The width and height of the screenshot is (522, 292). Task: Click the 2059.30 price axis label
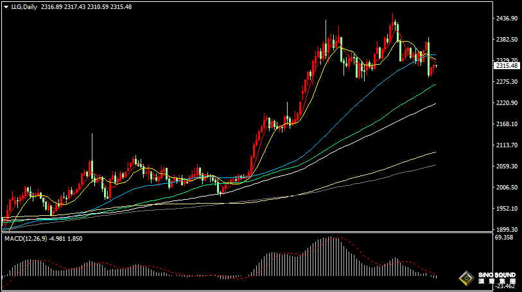[x=506, y=166]
